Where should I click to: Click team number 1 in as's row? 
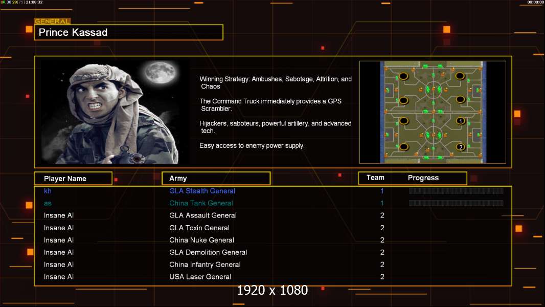click(x=382, y=203)
